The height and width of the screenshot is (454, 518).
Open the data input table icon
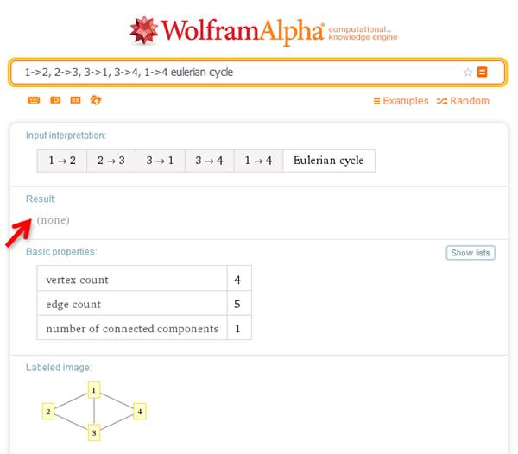pyautogui.click(x=75, y=100)
